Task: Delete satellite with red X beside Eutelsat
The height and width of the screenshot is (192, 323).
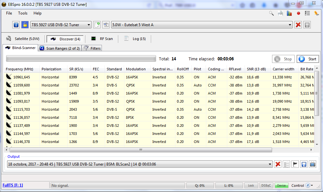Action: click(298, 25)
